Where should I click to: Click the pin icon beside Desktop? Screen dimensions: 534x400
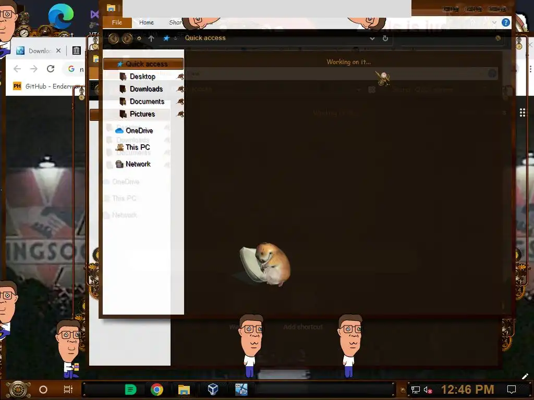point(180,77)
